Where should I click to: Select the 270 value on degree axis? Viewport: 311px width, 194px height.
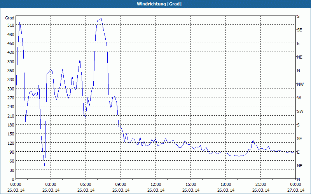(11, 98)
